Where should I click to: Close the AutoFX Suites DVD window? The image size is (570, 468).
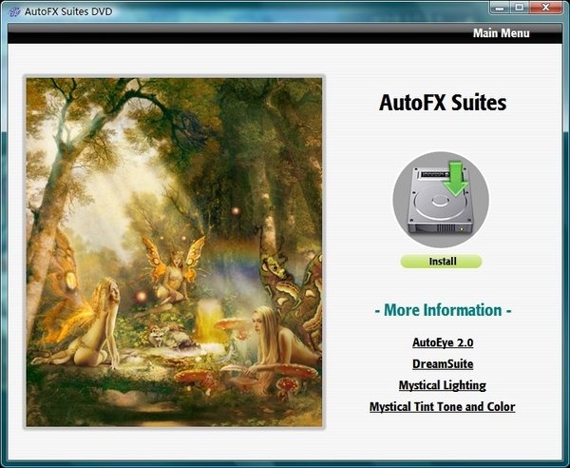tap(545, 8)
